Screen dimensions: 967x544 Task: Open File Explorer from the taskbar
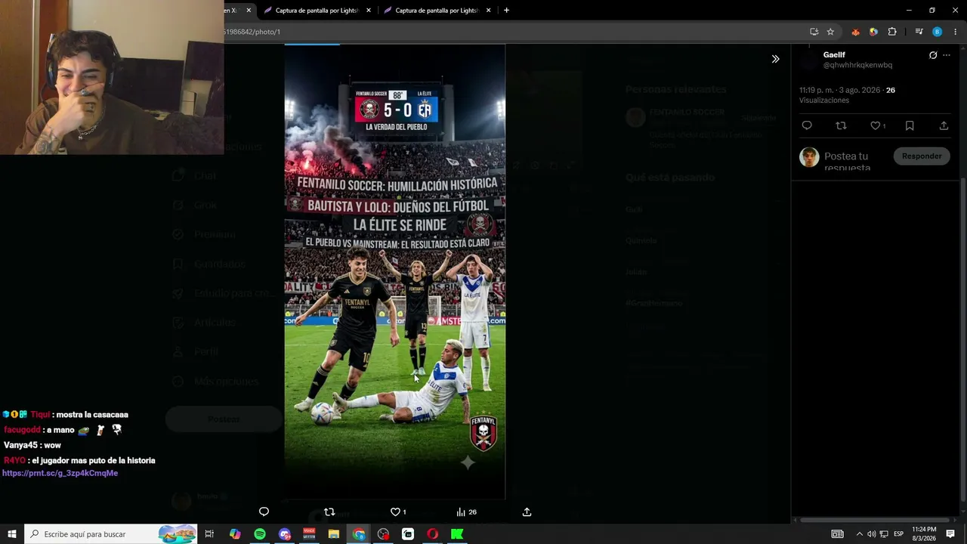tap(334, 534)
